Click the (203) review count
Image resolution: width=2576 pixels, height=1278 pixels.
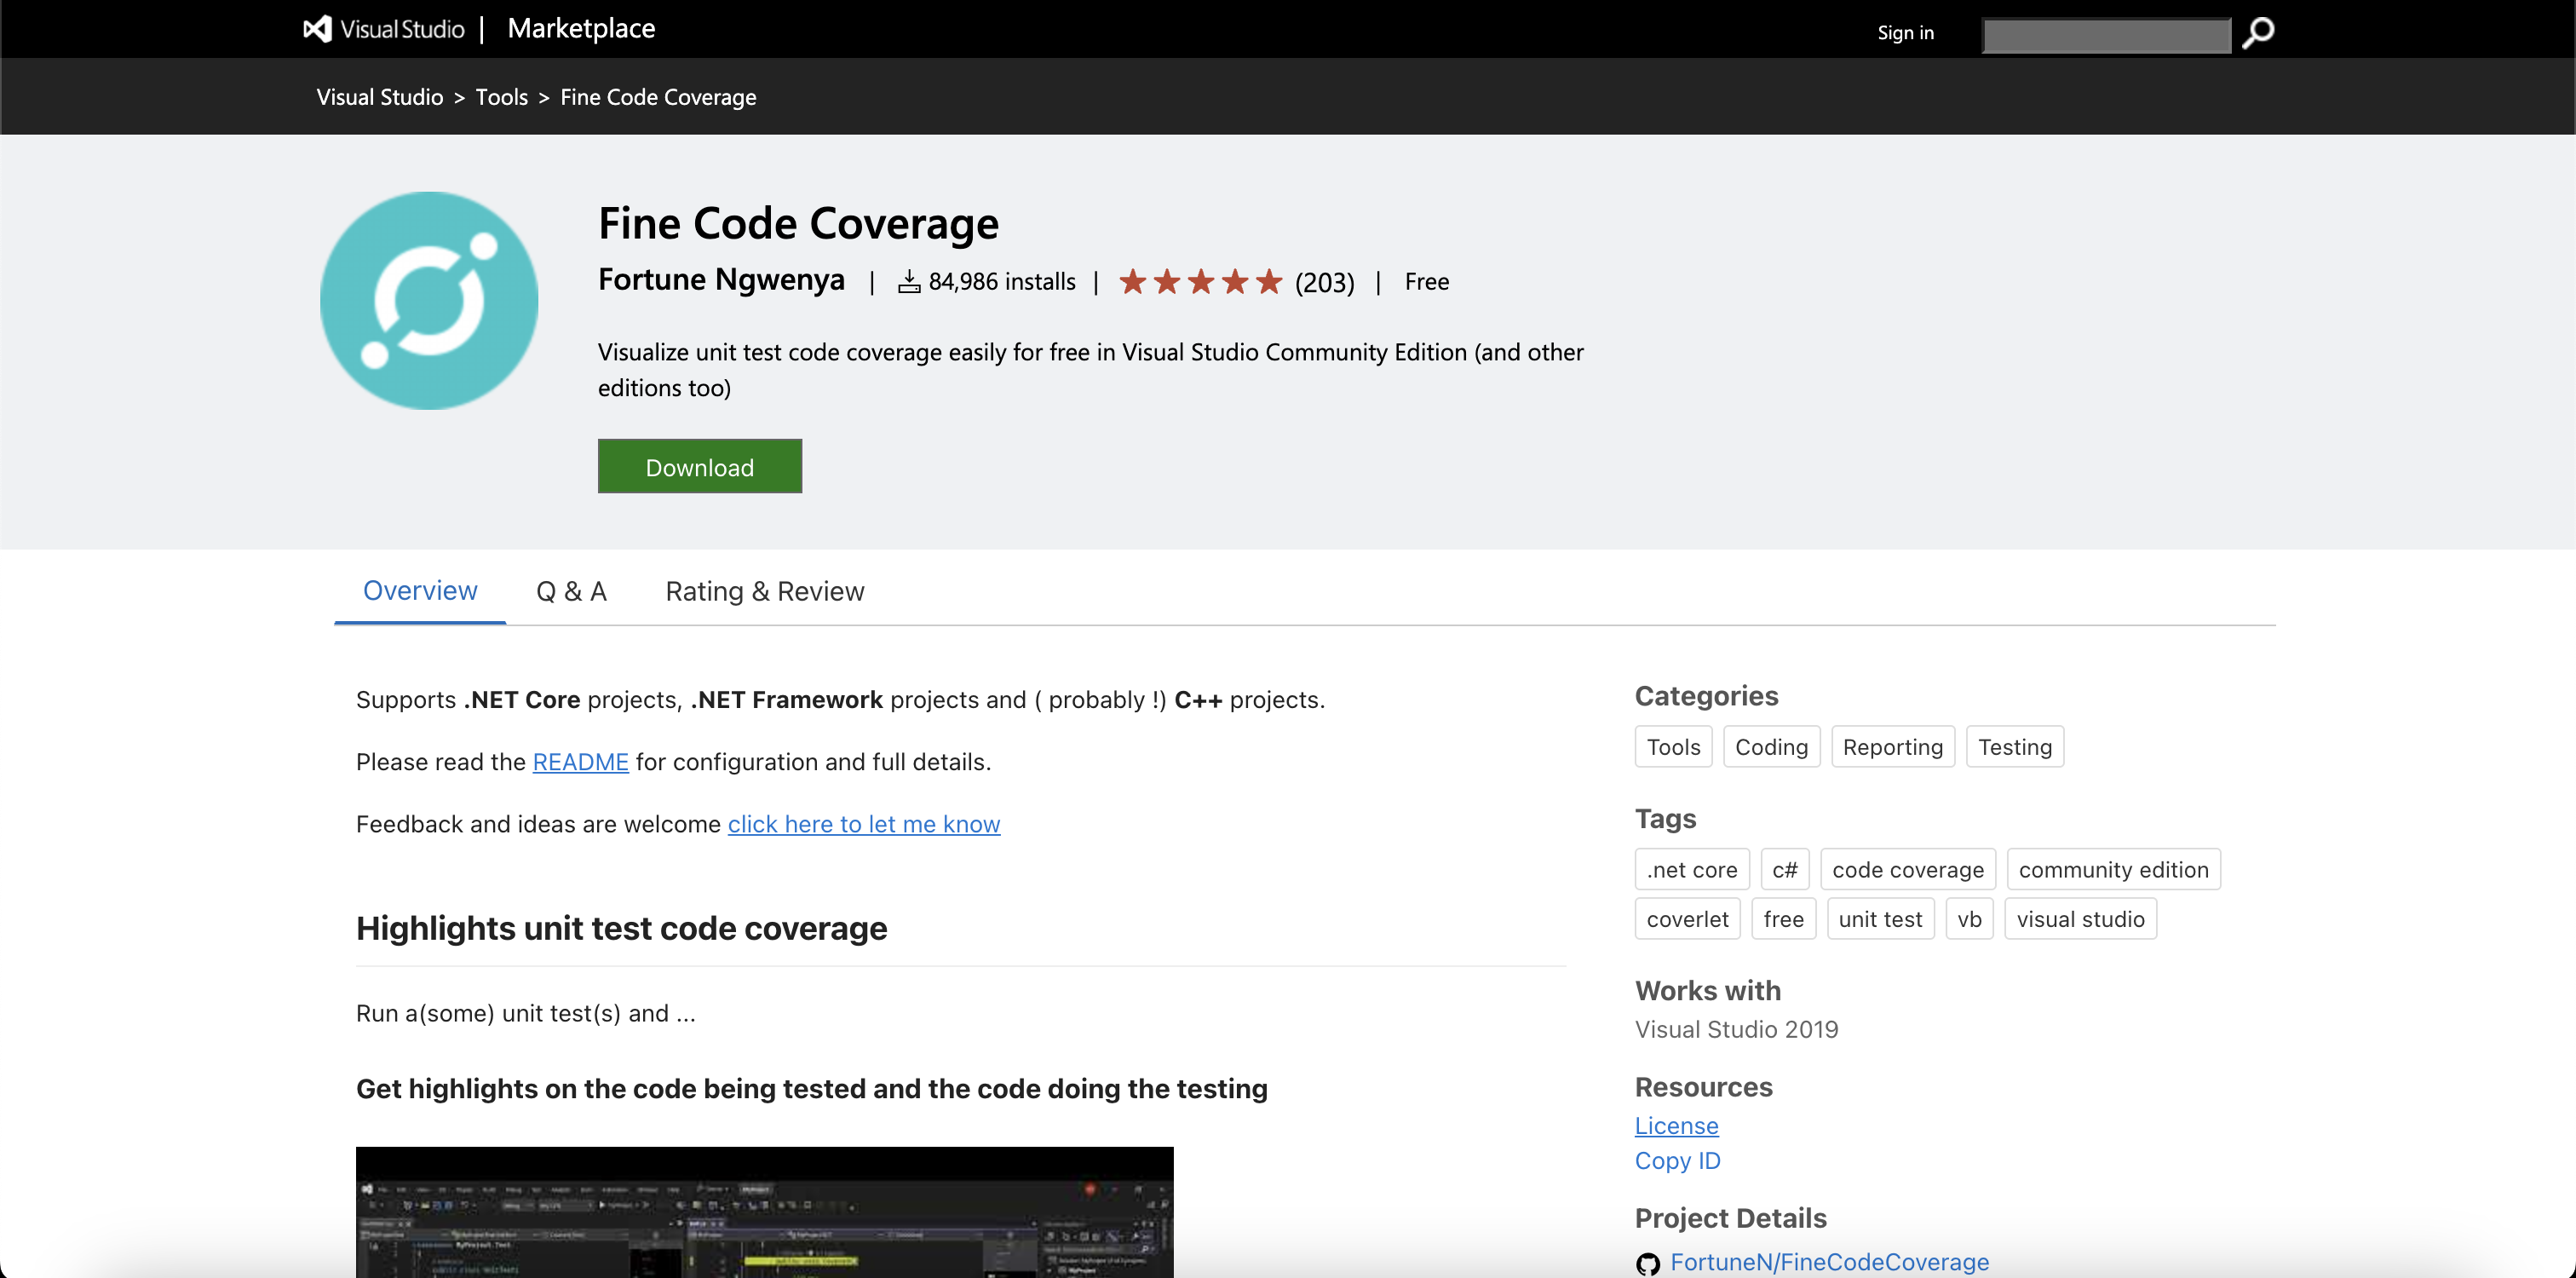[x=1324, y=283]
